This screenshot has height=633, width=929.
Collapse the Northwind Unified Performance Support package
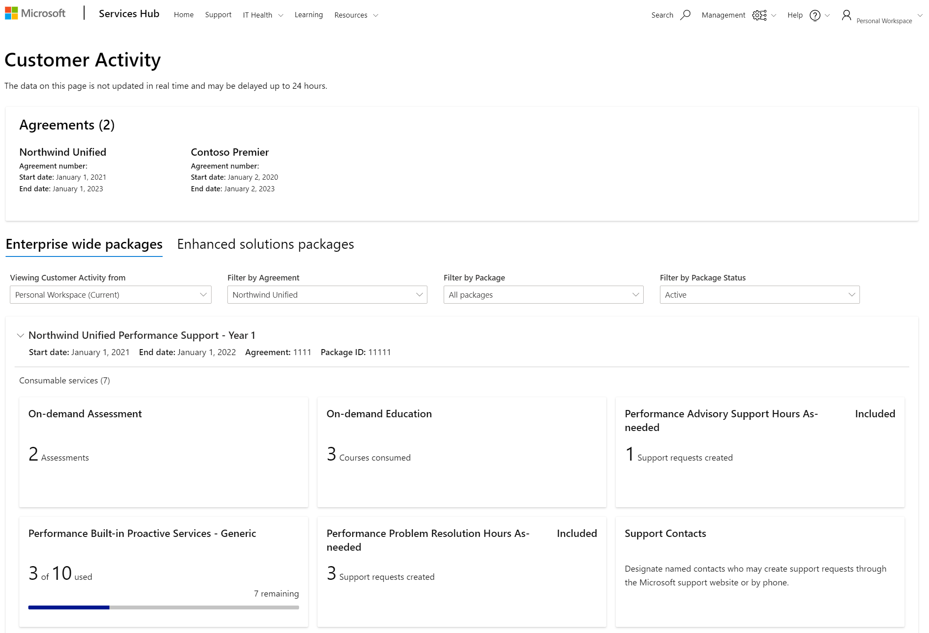pos(20,335)
